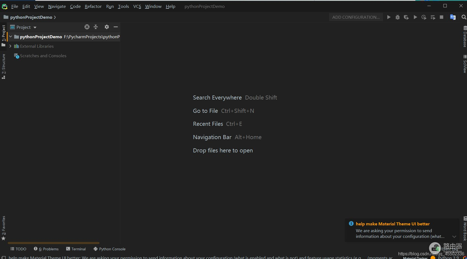467x259 pixels.
Task: Open Search Everywhere via the magnifier icon
Action: point(464,17)
